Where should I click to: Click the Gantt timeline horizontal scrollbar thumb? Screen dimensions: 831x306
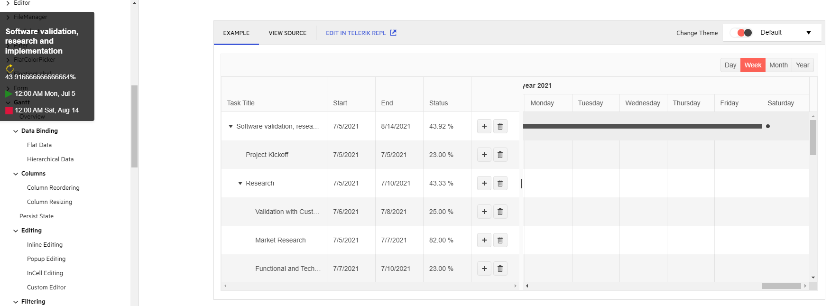pyautogui.click(x=781, y=286)
